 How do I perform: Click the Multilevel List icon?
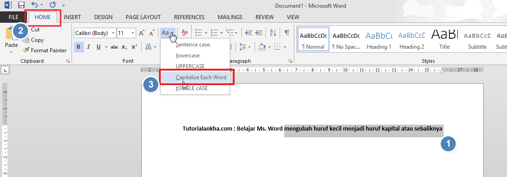[230, 33]
